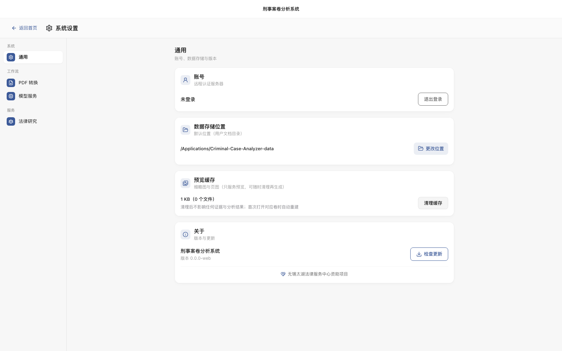Click the 模型服务 chip icon

(11, 96)
